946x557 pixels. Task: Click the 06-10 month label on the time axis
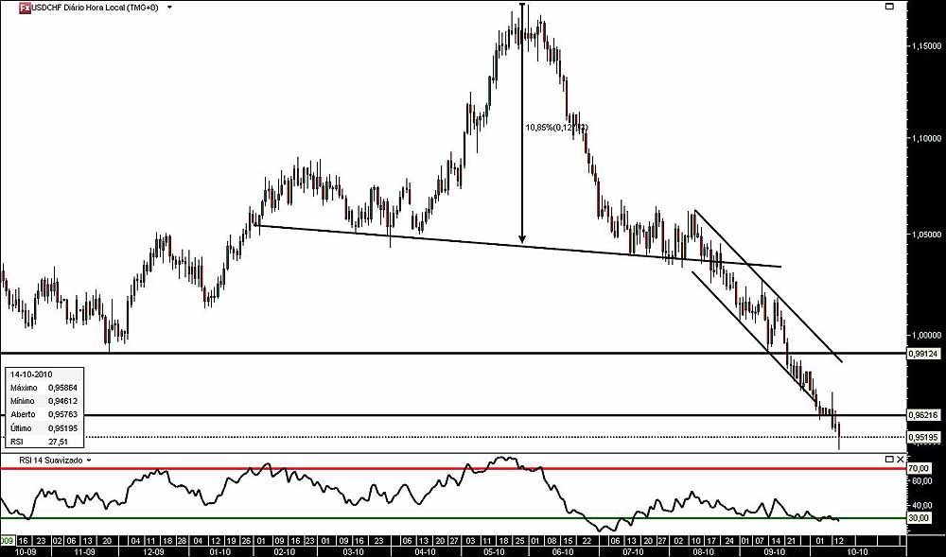point(562,551)
